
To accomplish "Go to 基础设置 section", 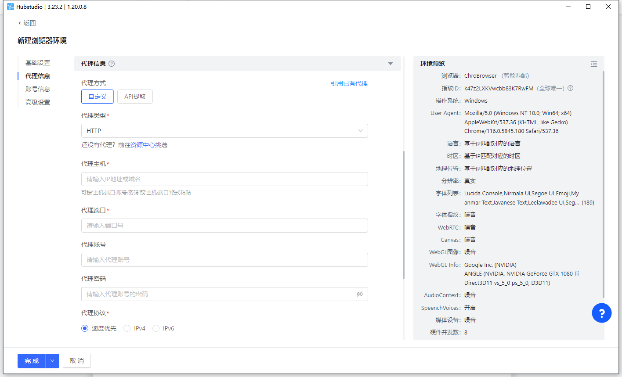I will (38, 63).
